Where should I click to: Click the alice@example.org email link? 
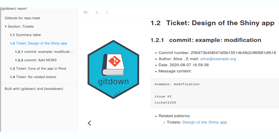pos(218,59)
